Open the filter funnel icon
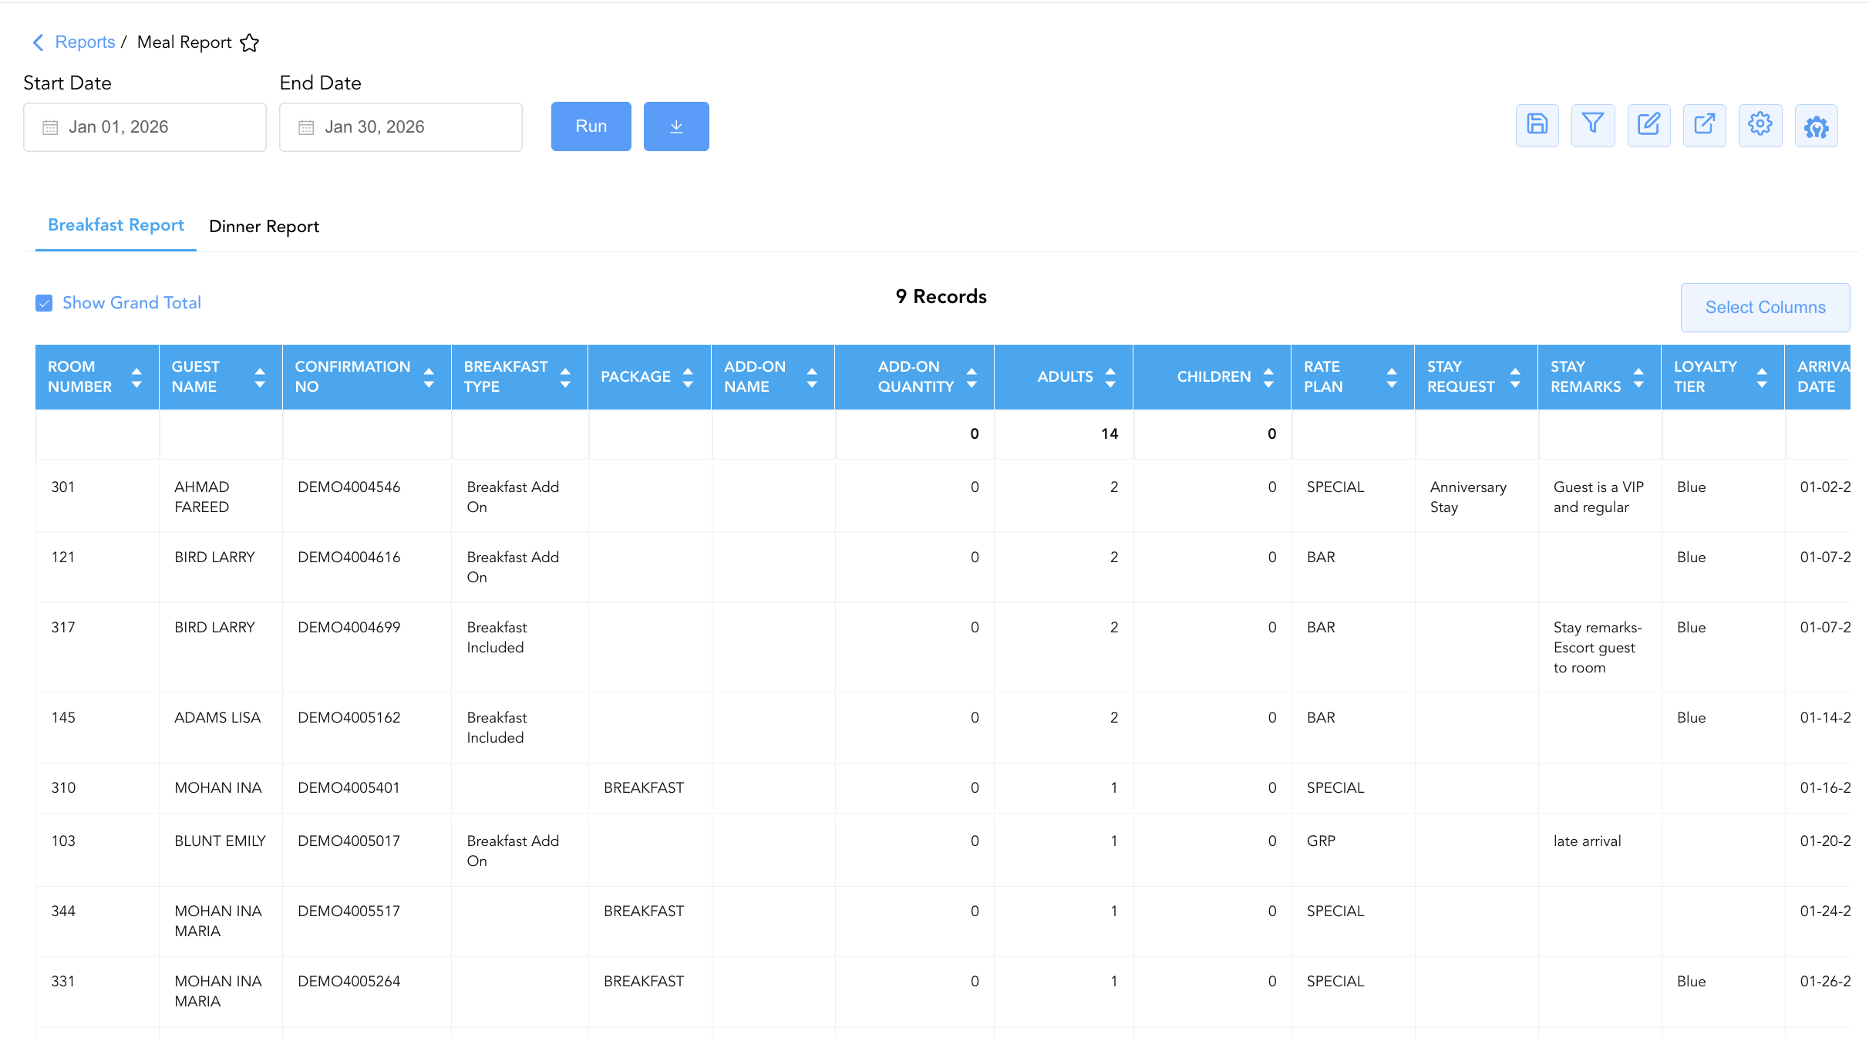1869x1038 pixels. pos(1593,125)
